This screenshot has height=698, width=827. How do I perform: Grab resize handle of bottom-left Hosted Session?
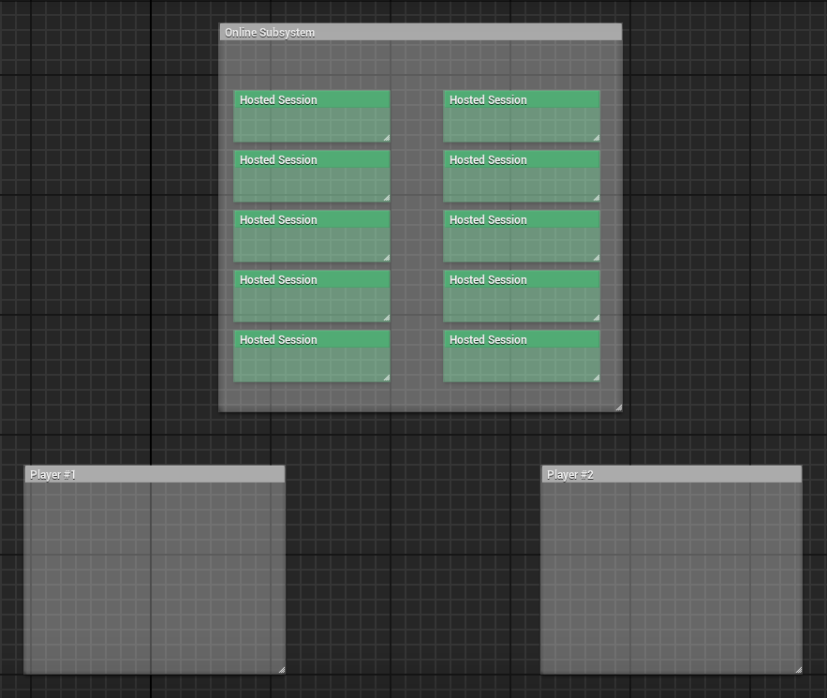tap(387, 378)
